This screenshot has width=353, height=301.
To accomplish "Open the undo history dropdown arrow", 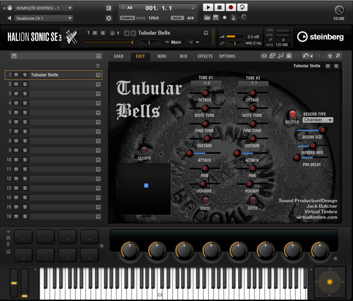I will tap(312, 56).
